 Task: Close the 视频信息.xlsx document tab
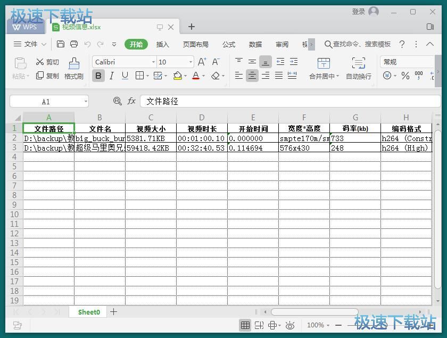pos(171,27)
